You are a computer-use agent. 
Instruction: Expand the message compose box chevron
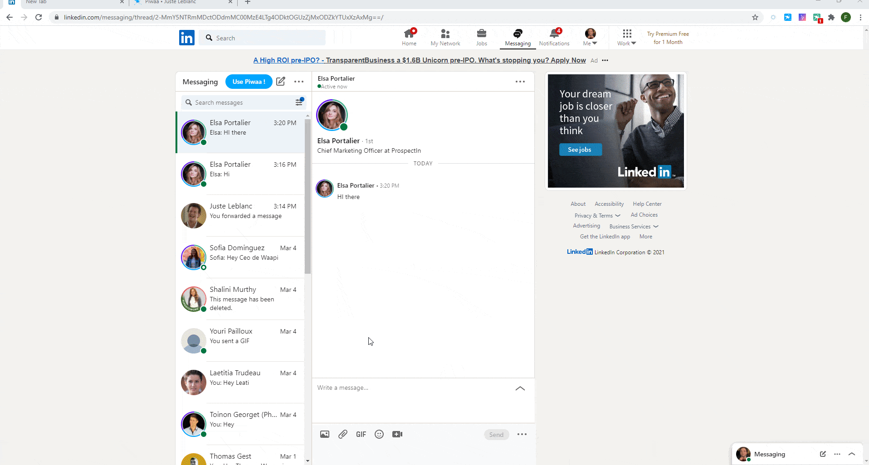[x=520, y=388]
